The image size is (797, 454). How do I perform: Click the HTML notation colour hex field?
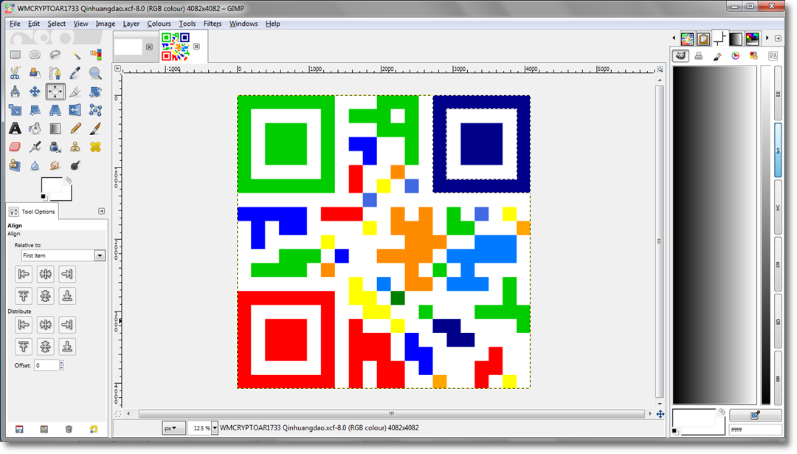click(756, 430)
